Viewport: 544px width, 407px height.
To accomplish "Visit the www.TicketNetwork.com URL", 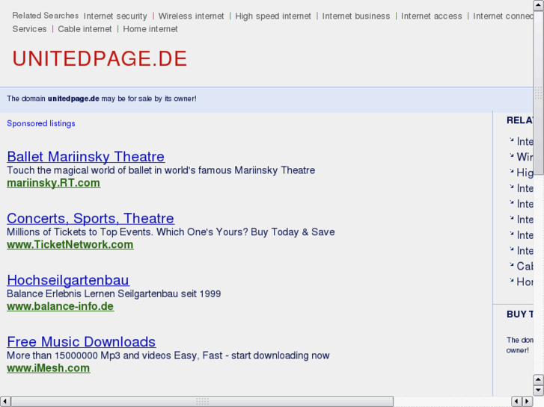I will 70,244.
